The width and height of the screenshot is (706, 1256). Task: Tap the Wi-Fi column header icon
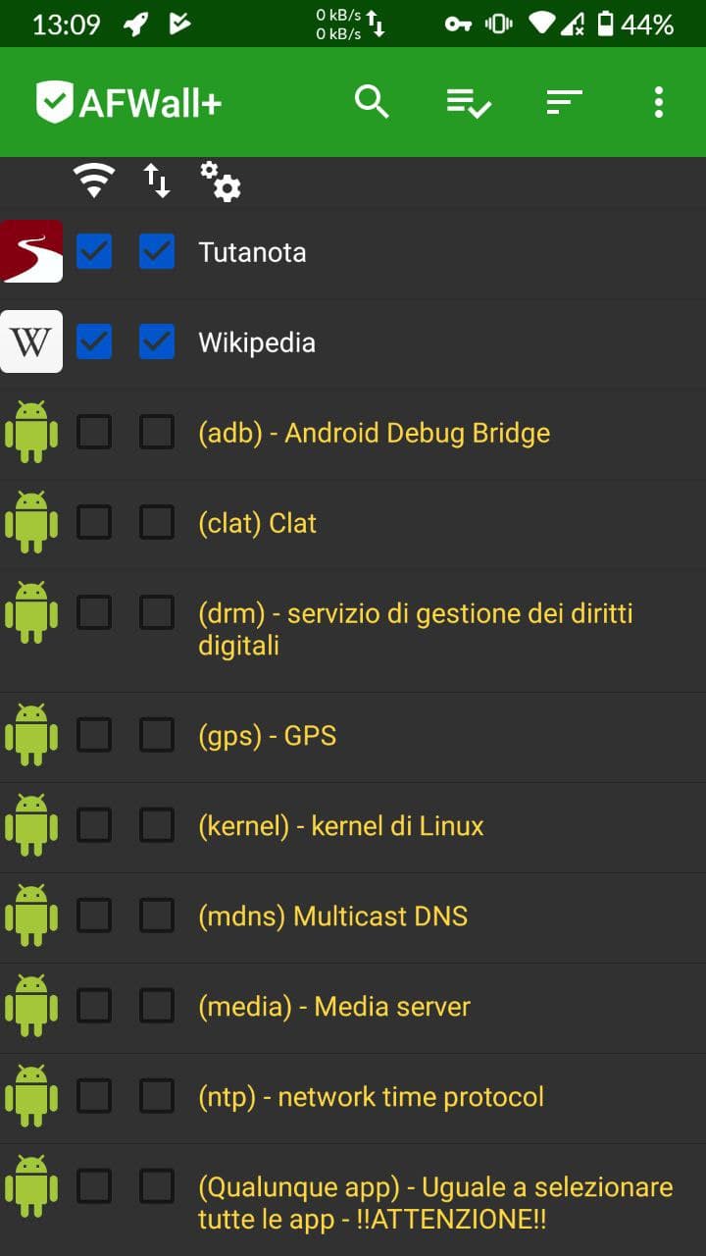(x=94, y=181)
